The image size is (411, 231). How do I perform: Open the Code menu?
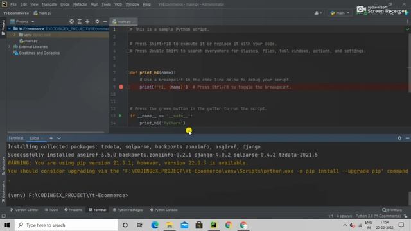coord(65,4)
